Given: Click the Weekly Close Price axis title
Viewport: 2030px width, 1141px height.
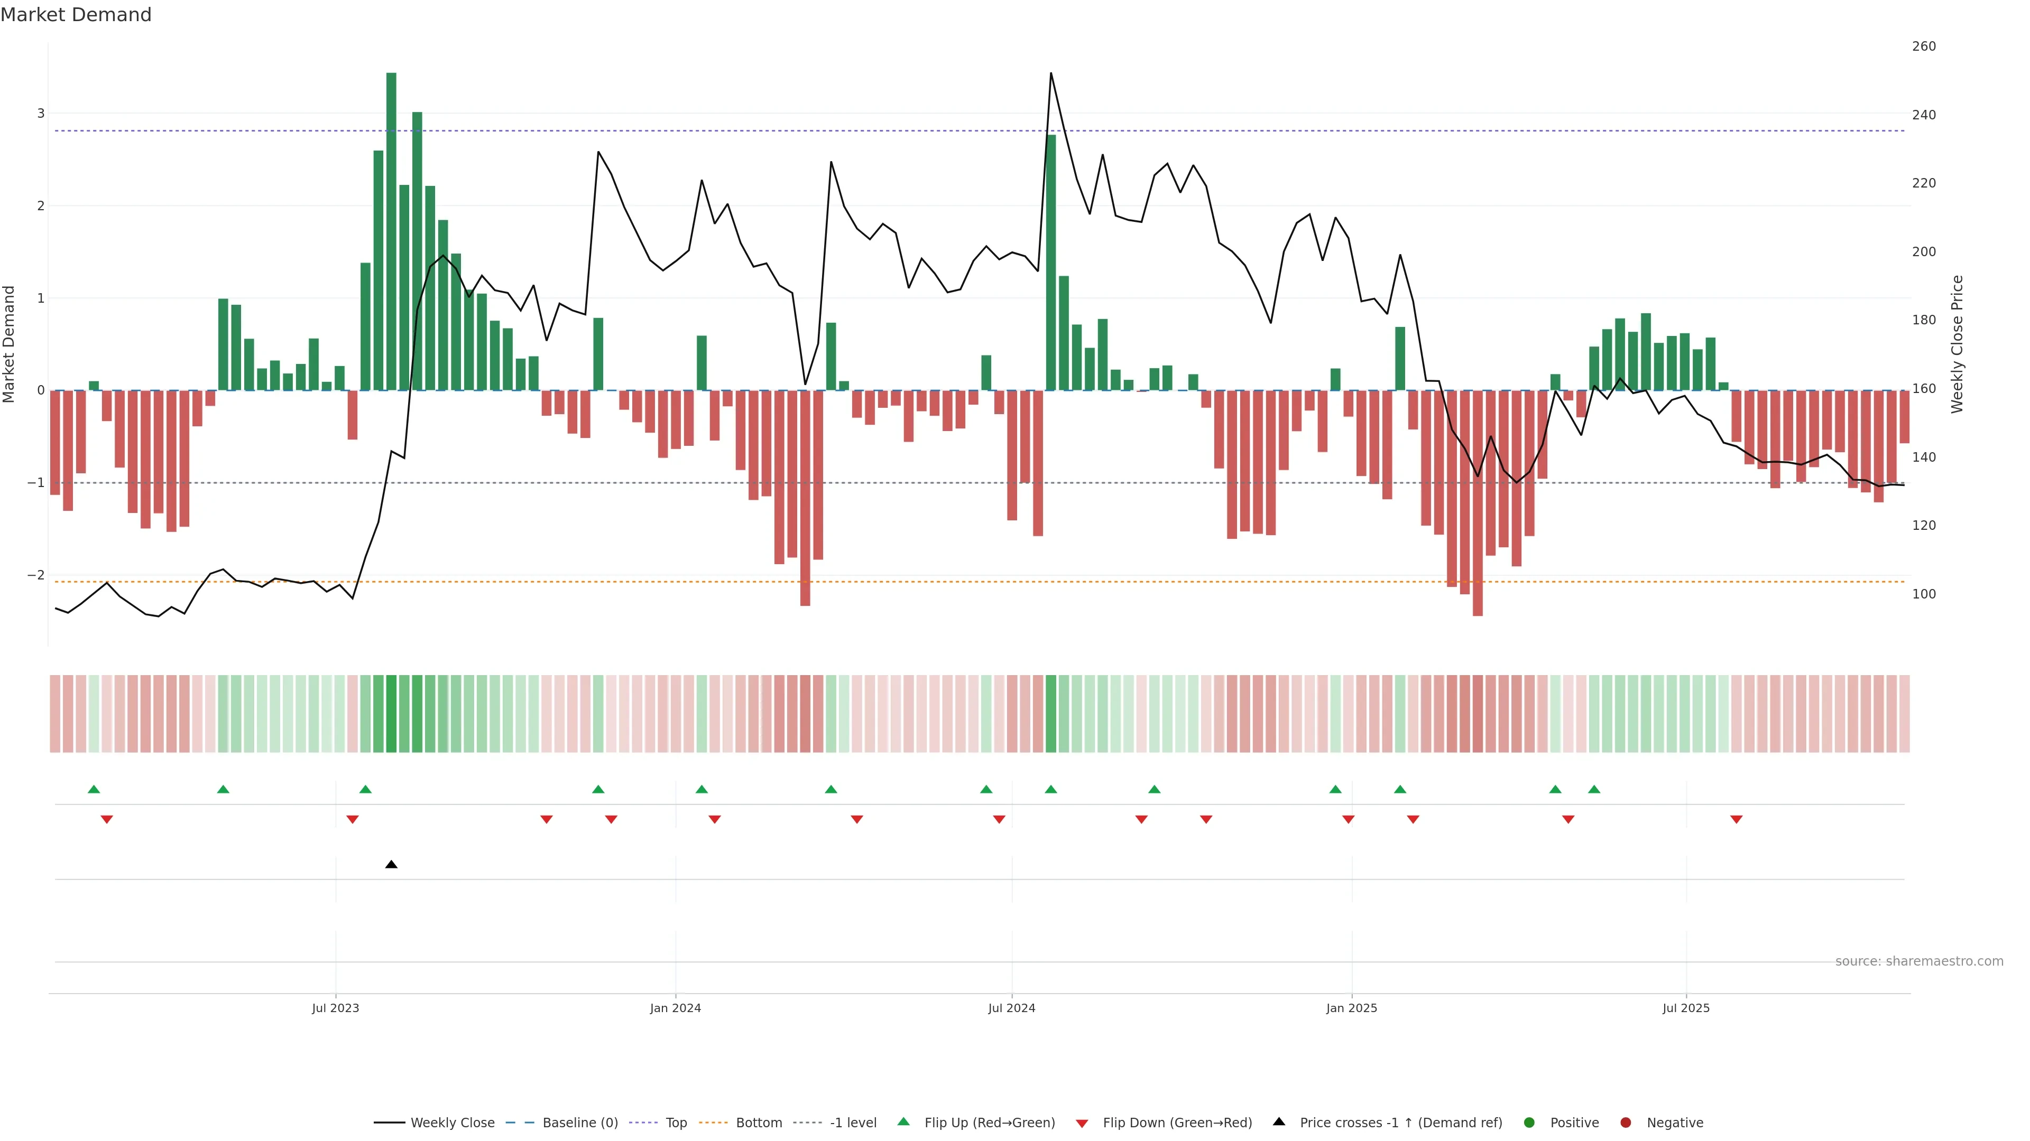Looking at the screenshot, I should 1957,344.
